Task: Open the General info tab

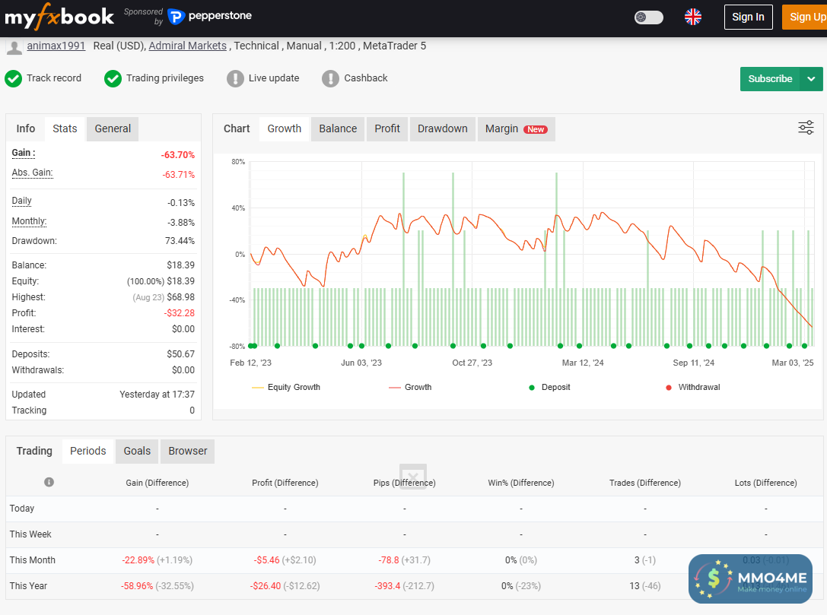Action: (x=113, y=128)
